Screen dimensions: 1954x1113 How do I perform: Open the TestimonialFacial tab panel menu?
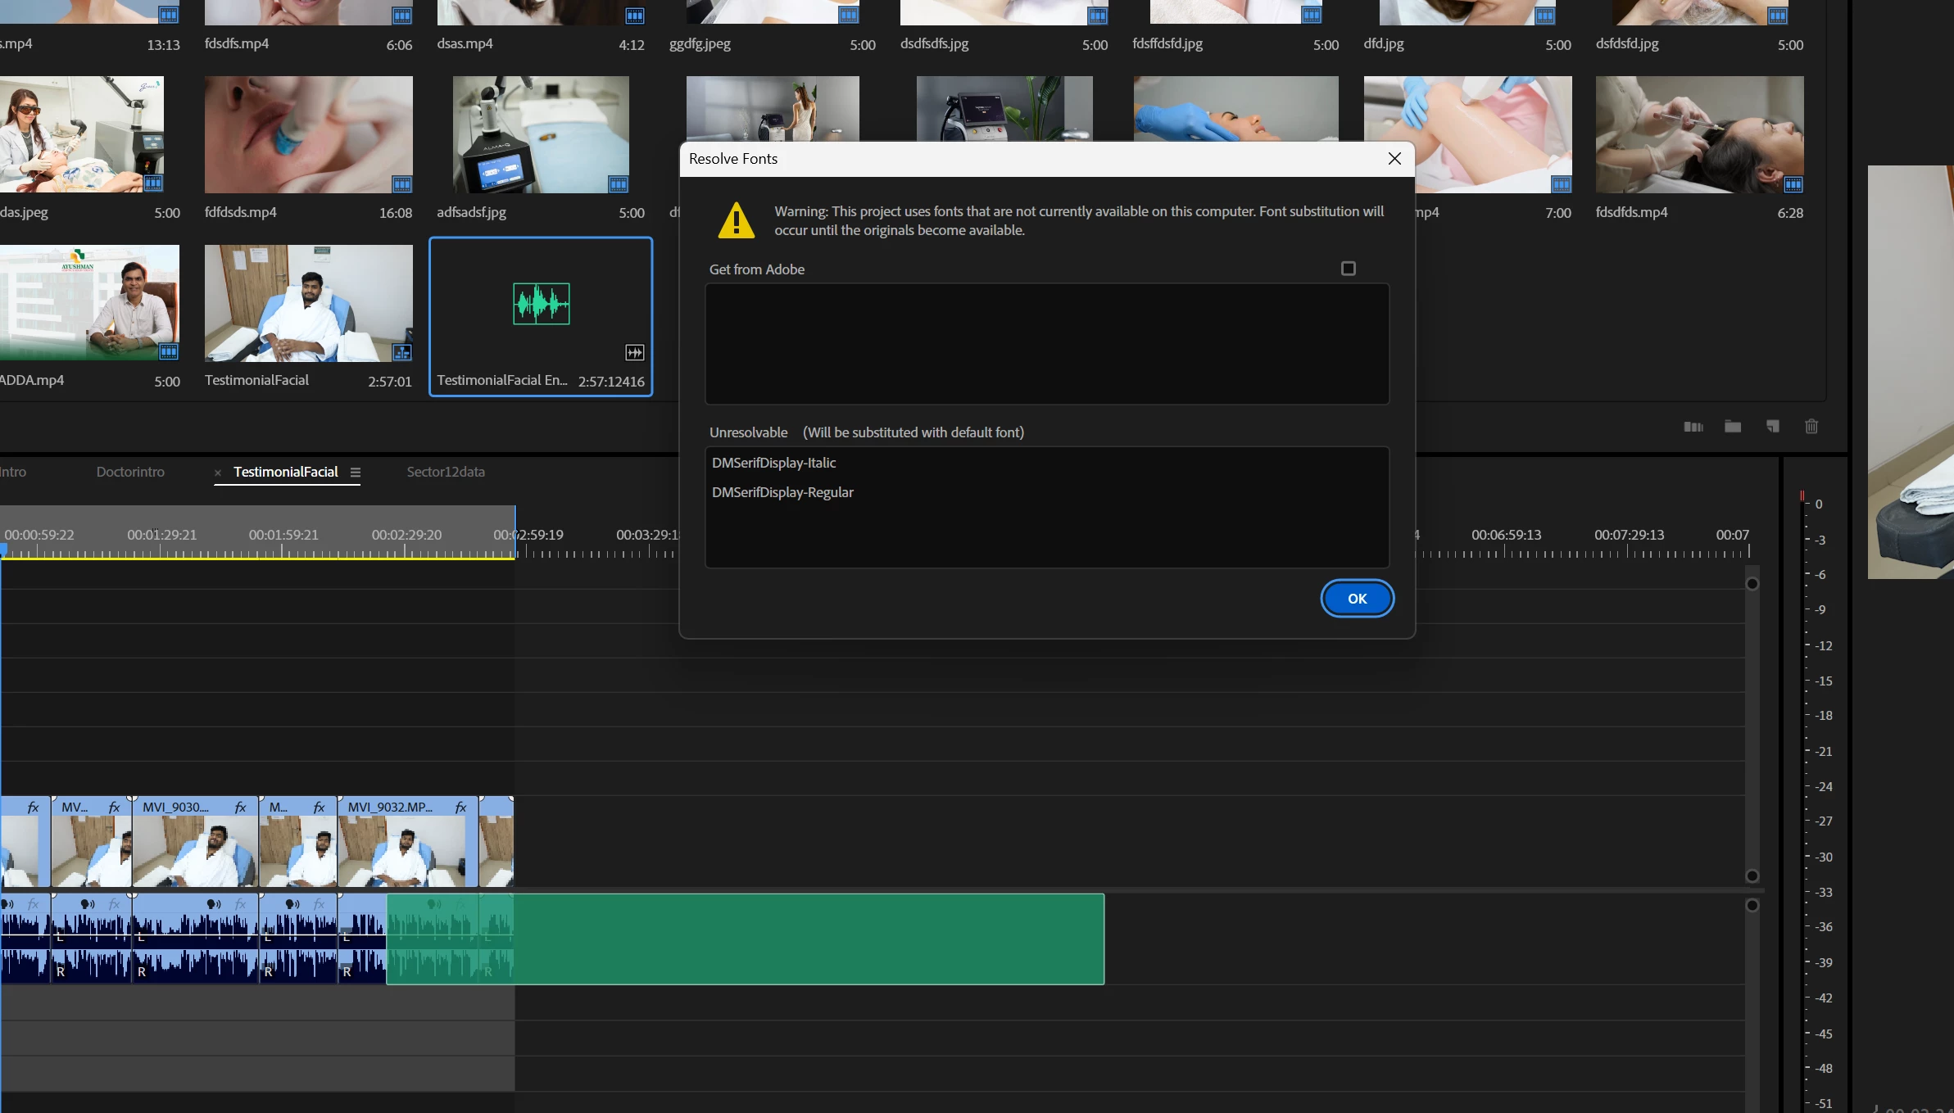click(x=356, y=473)
